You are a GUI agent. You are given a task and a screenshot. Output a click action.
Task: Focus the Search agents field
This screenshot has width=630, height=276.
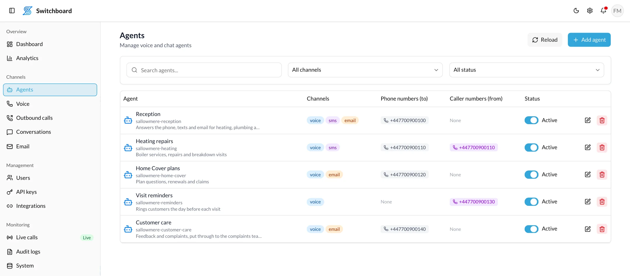pos(204,70)
